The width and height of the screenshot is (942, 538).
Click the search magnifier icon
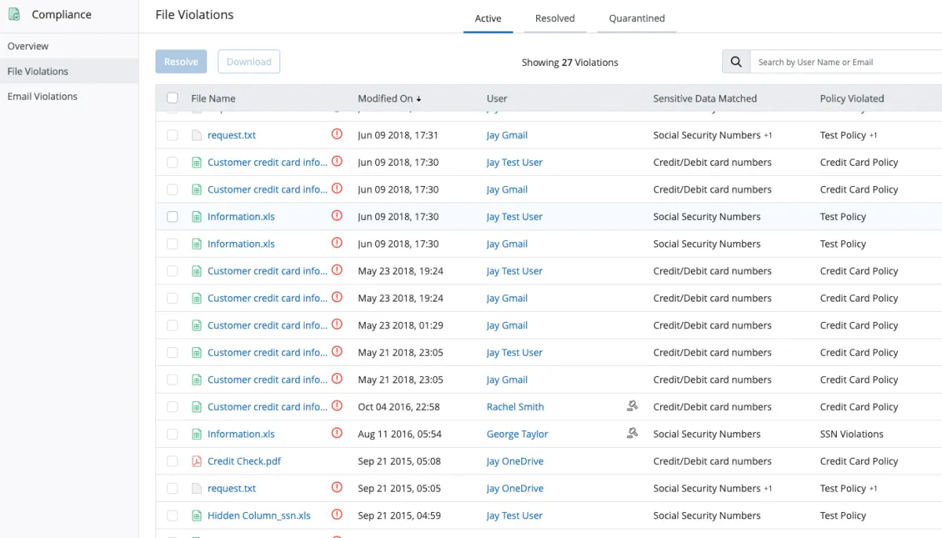736,62
